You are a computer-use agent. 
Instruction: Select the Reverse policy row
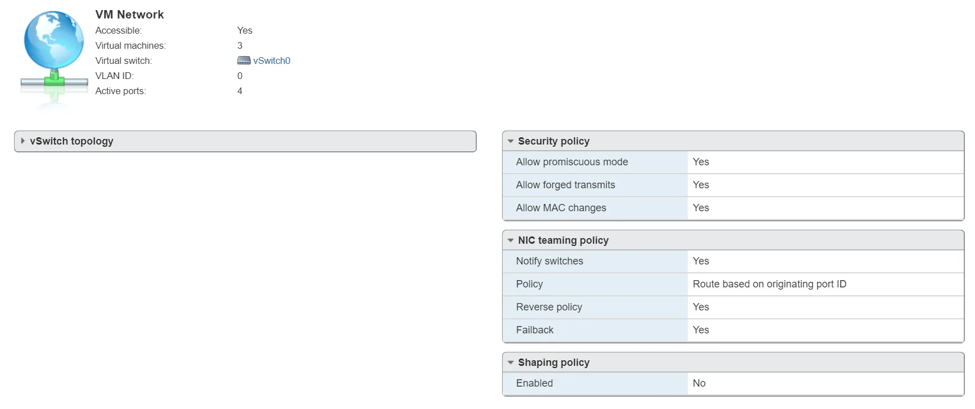[549, 307]
